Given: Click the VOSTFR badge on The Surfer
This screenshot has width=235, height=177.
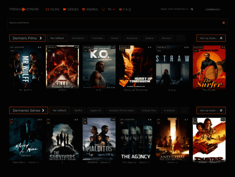Looking at the screenshot, I should [198, 47].
